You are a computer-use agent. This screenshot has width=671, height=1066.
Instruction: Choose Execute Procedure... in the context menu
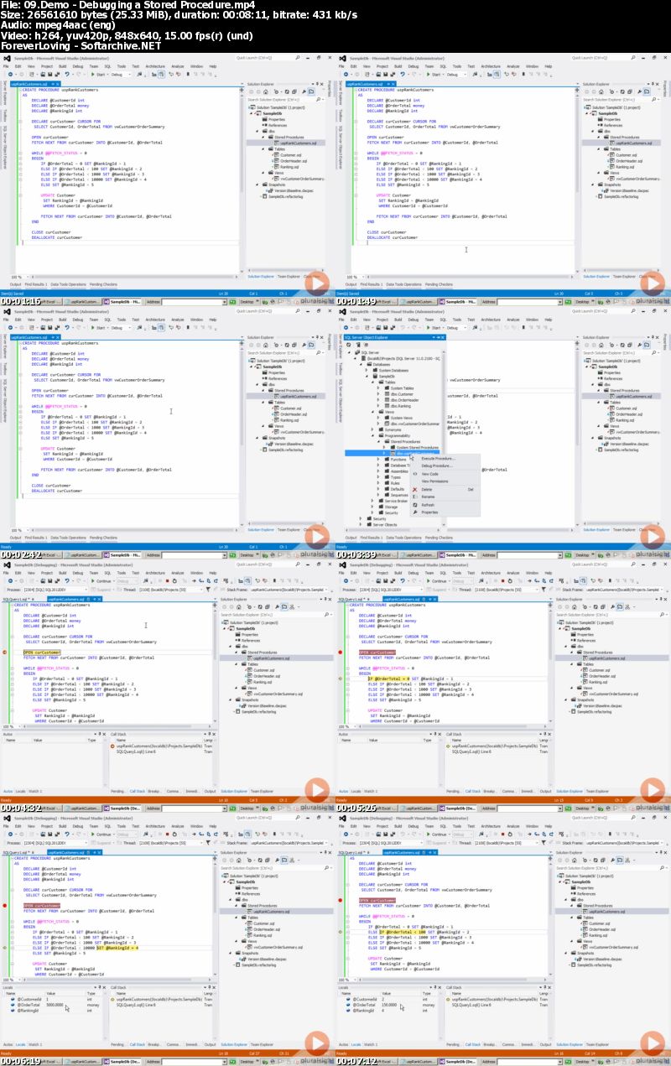(x=438, y=459)
